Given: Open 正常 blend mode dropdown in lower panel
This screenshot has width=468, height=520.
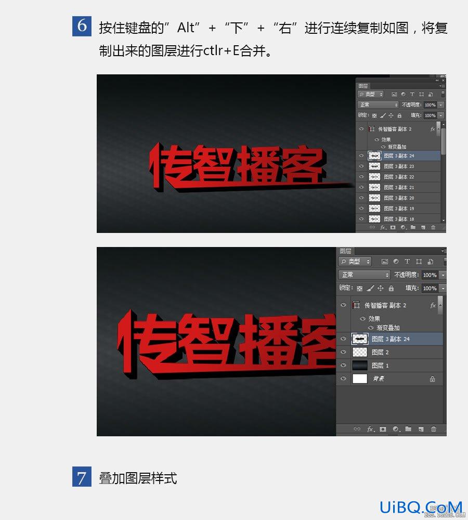Looking at the screenshot, I should tap(364, 275).
